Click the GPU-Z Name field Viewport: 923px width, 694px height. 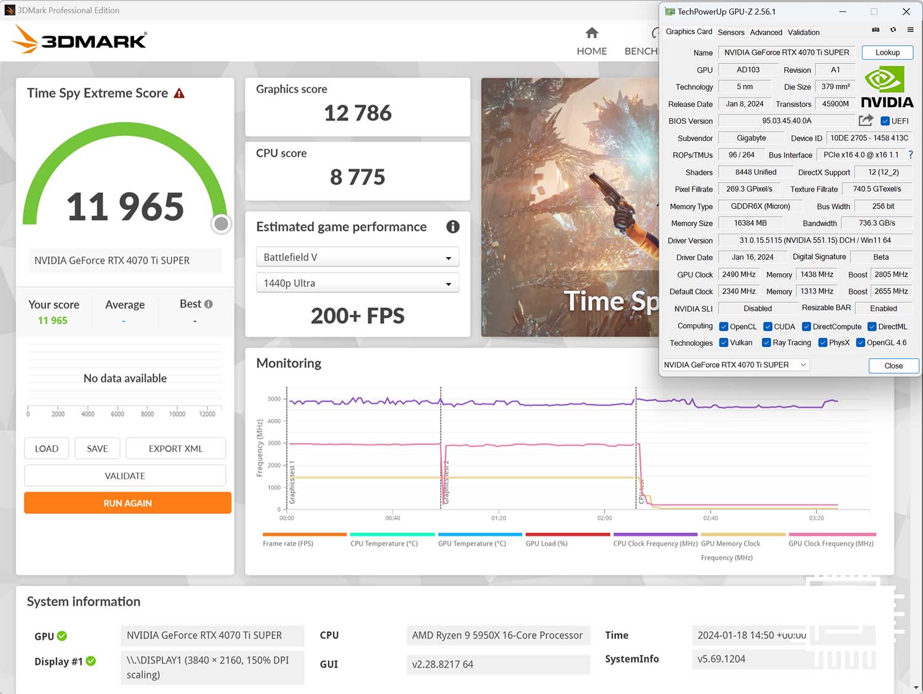(787, 52)
